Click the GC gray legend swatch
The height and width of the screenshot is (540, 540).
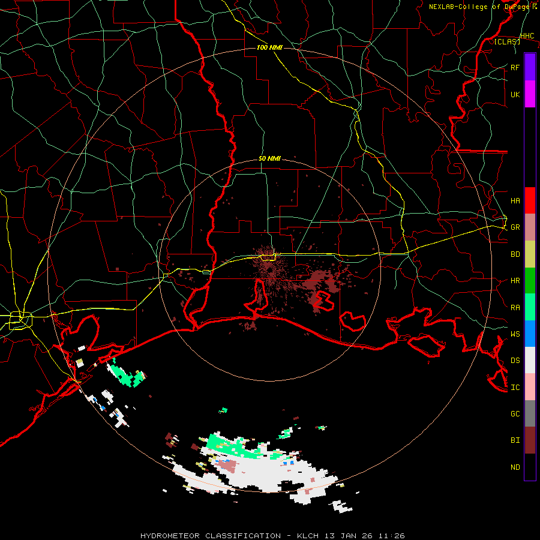[530, 413]
